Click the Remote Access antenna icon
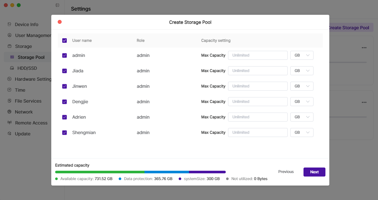Screen dimensions: 378x200 pyautogui.click(x=9, y=123)
